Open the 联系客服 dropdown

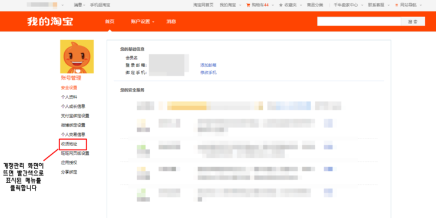[378, 5]
